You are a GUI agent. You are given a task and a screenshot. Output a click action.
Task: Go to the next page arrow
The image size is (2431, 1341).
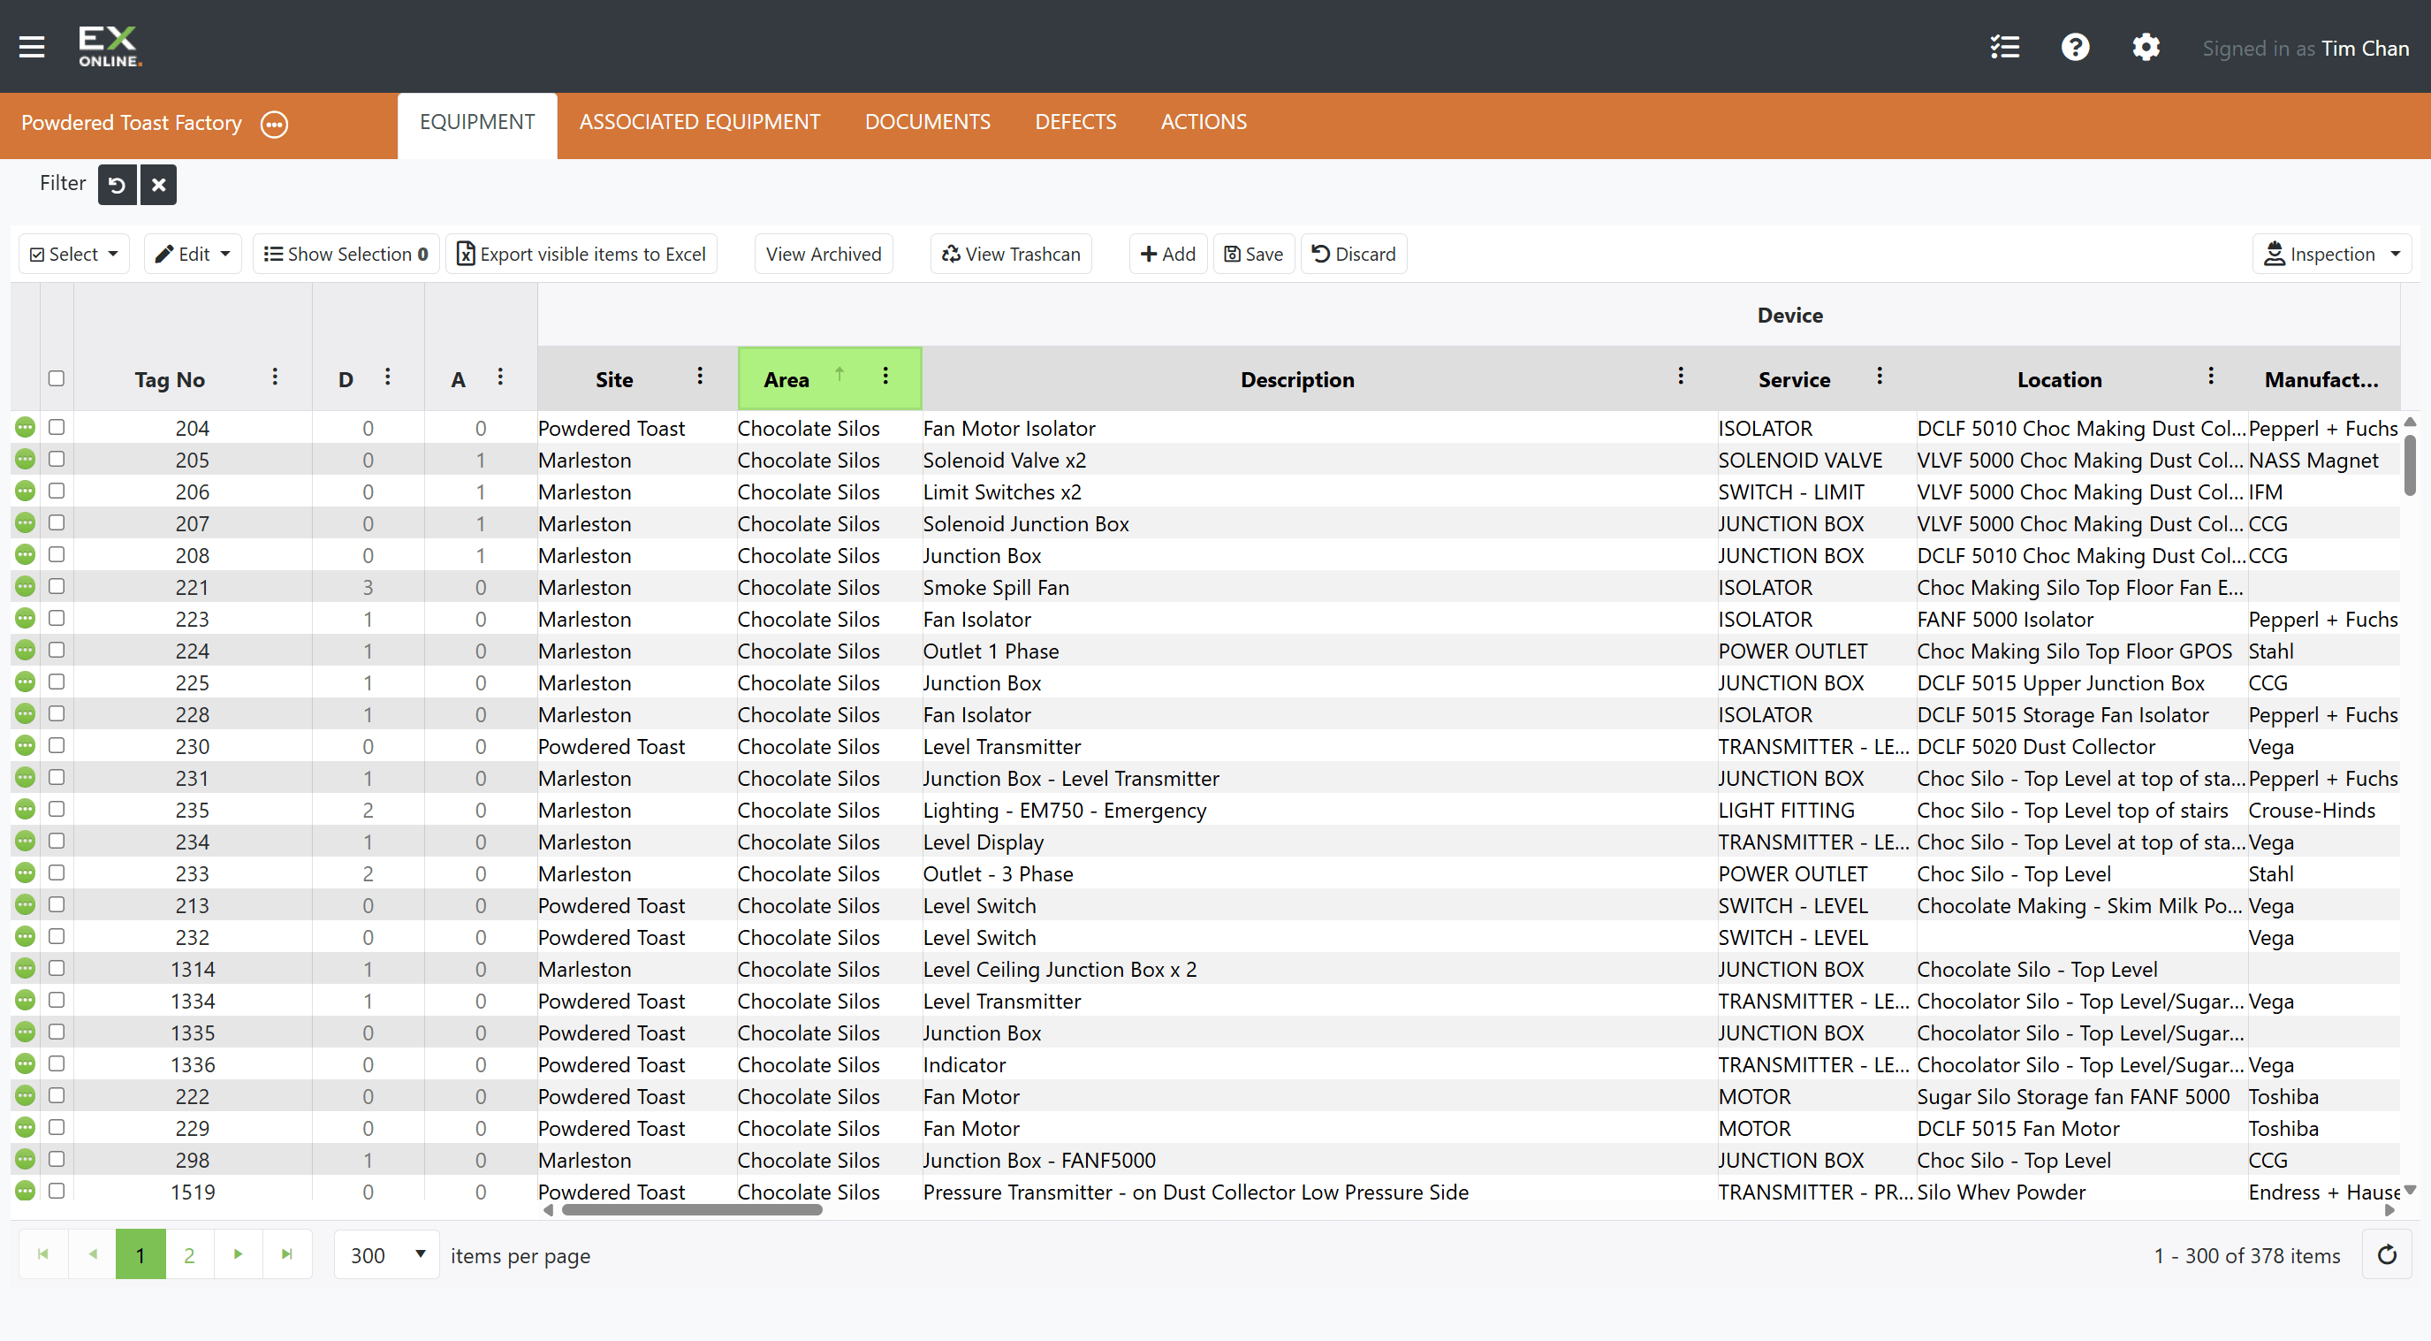coord(238,1255)
